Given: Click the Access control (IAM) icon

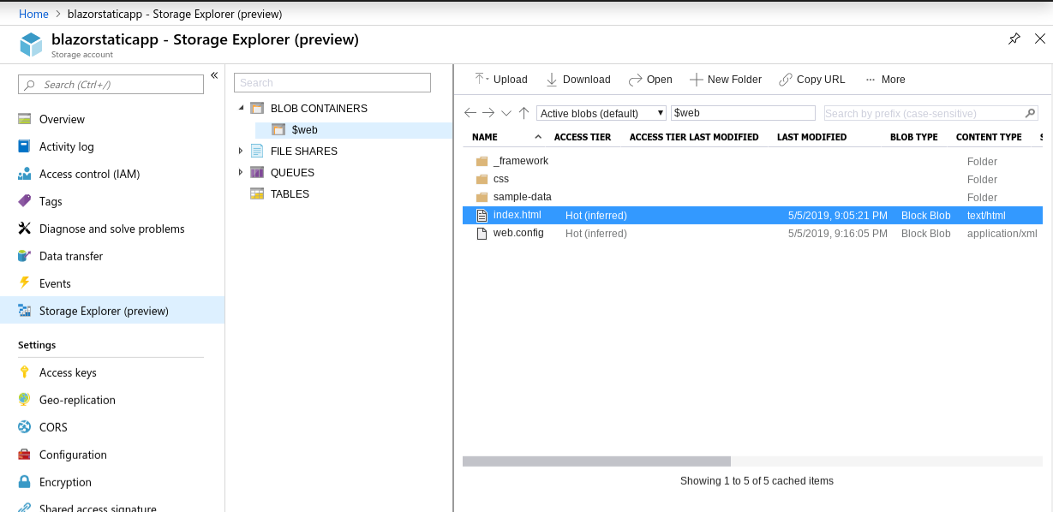Looking at the screenshot, I should [x=25, y=174].
